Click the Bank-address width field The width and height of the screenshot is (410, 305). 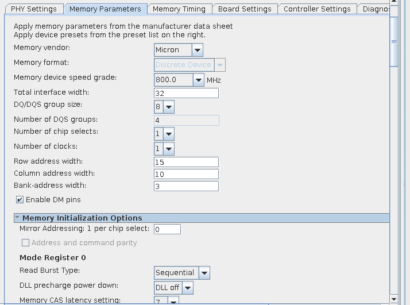point(186,186)
